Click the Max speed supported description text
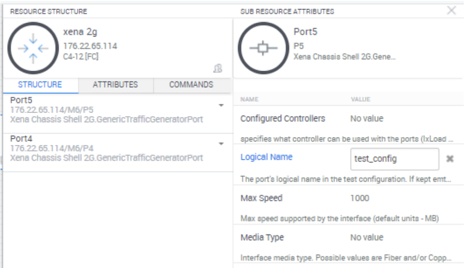The image size is (466, 268). coord(339,218)
